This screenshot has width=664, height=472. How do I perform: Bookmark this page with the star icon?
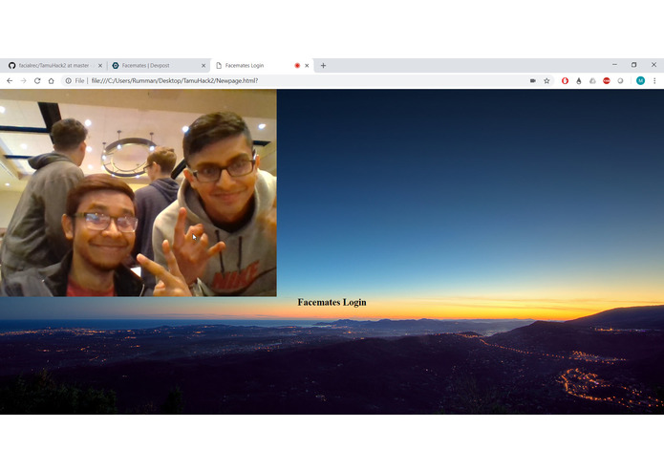coord(546,81)
